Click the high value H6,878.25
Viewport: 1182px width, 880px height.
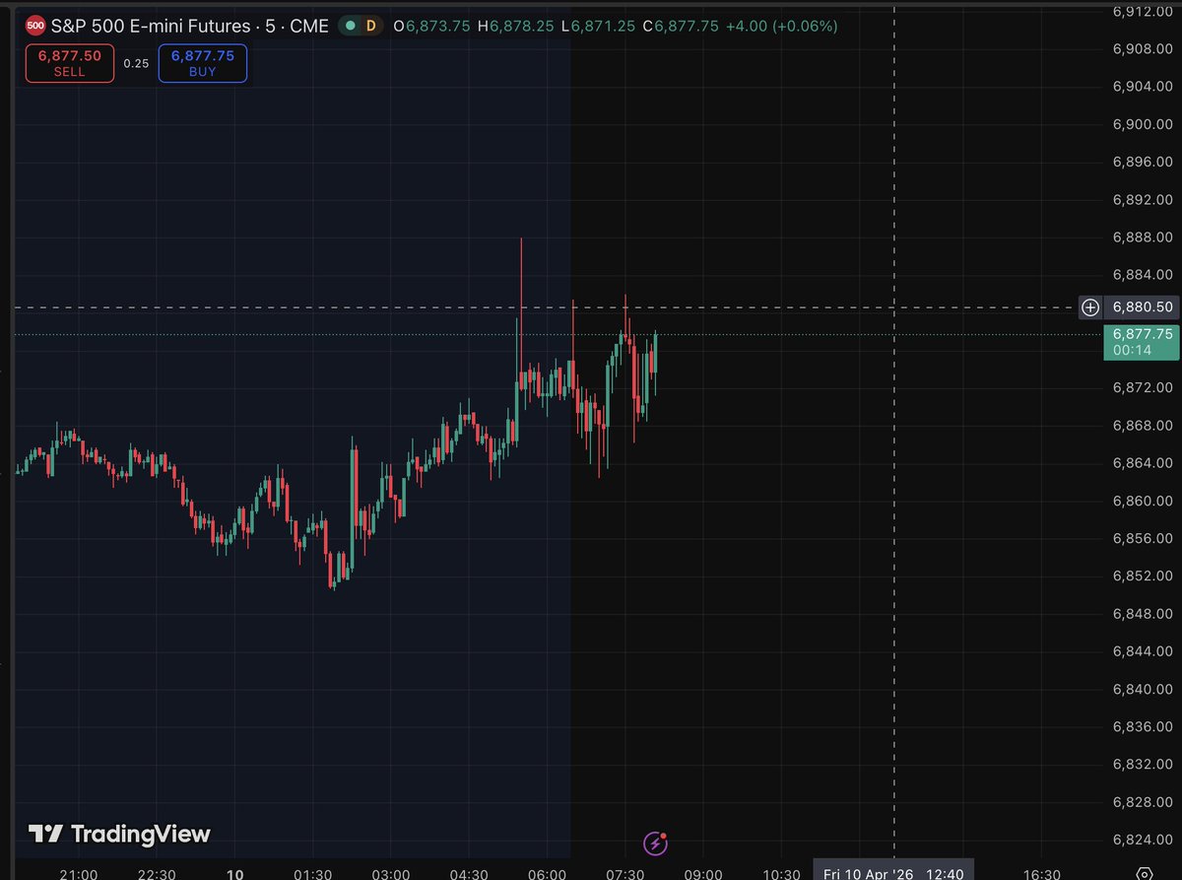(x=517, y=26)
